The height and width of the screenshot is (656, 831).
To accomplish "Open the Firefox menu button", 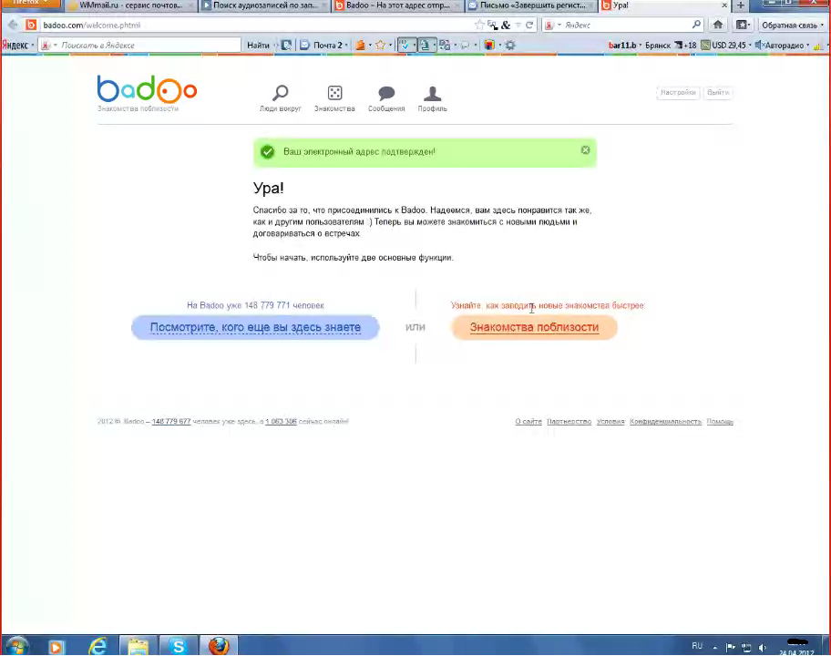I will 30,3.
